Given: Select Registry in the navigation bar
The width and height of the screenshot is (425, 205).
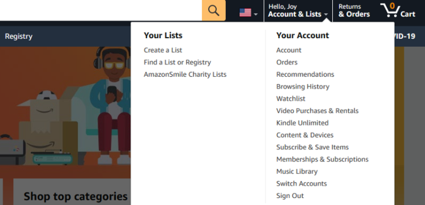Looking at the screenshot, I should [19, 36].
